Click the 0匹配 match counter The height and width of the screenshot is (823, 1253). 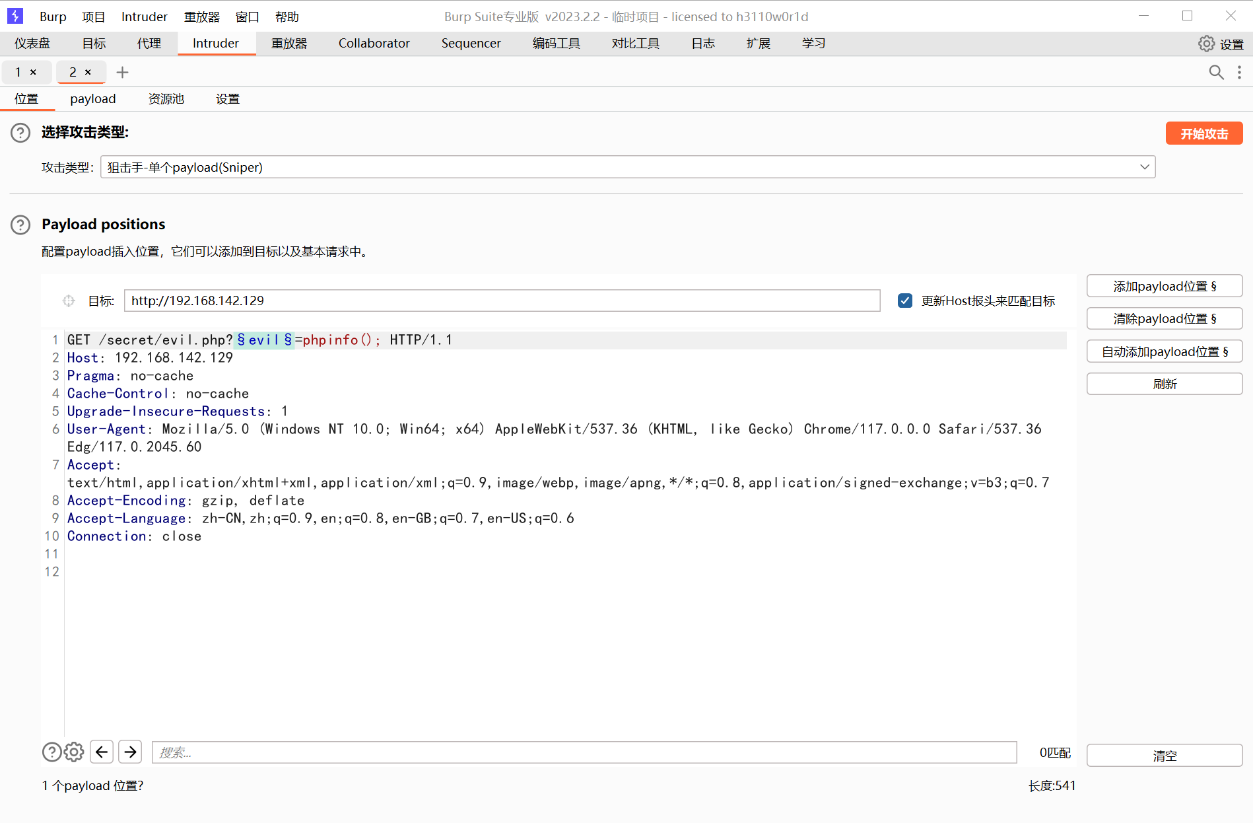(x=1055, y=753)
